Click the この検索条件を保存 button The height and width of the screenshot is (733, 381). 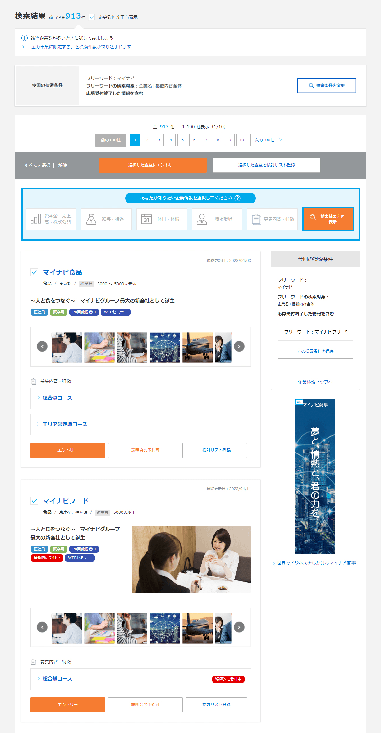315,351
